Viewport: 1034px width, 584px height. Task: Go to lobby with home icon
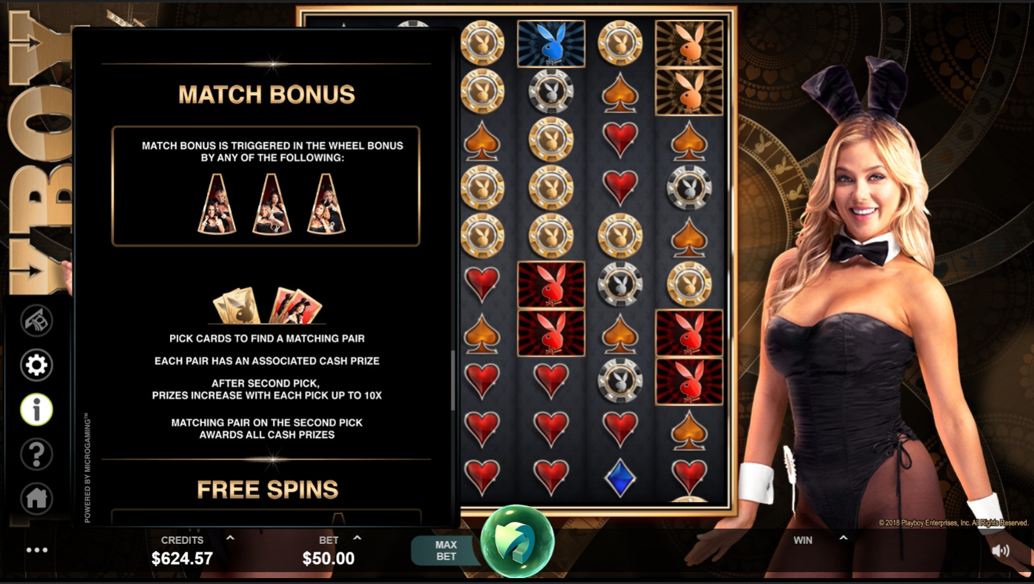[x=36, y=498]
